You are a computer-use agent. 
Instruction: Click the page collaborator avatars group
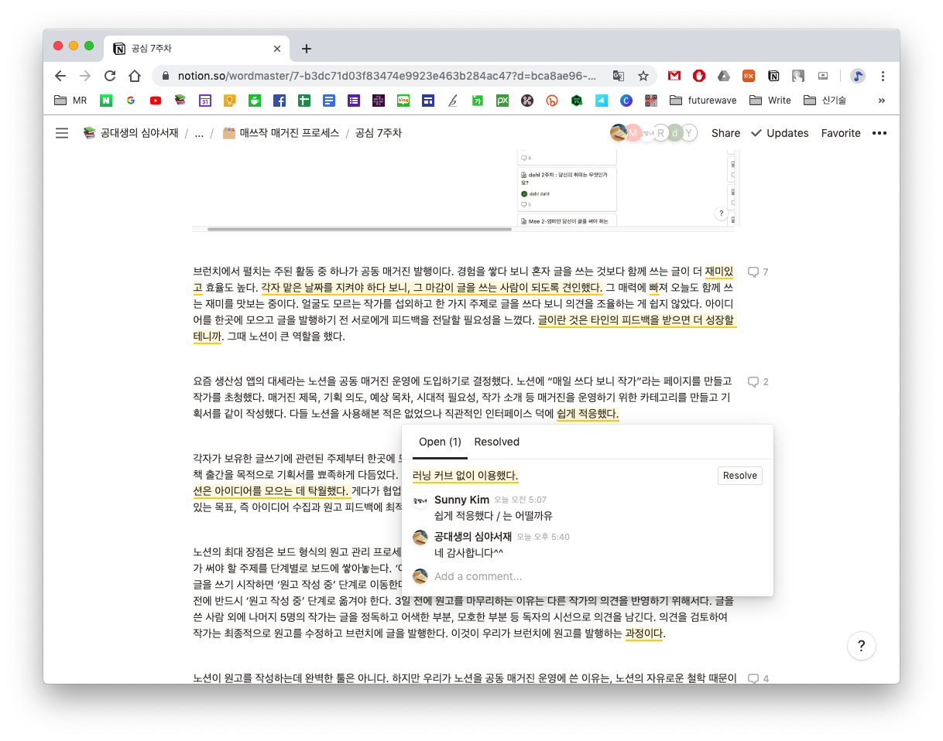pos(653,133)
